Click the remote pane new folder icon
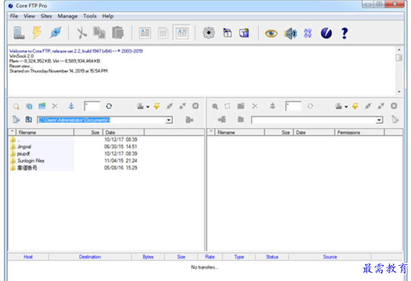This screenshot has width=411, height=281. 241,106
